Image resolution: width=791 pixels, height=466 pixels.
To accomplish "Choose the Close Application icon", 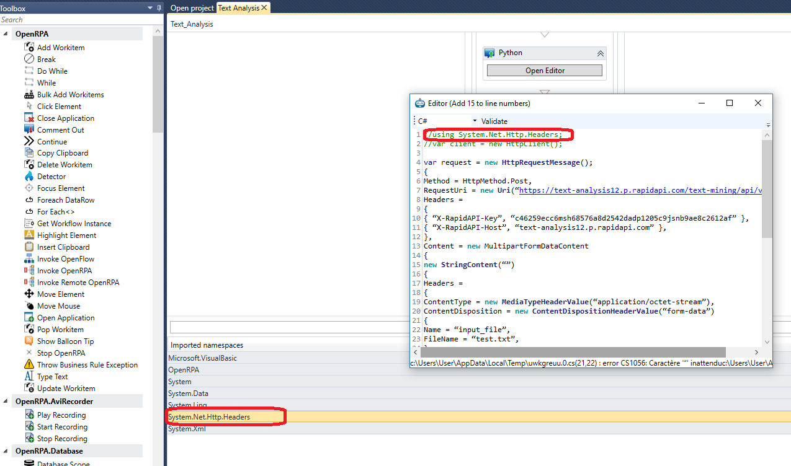I will coord(29,118).
